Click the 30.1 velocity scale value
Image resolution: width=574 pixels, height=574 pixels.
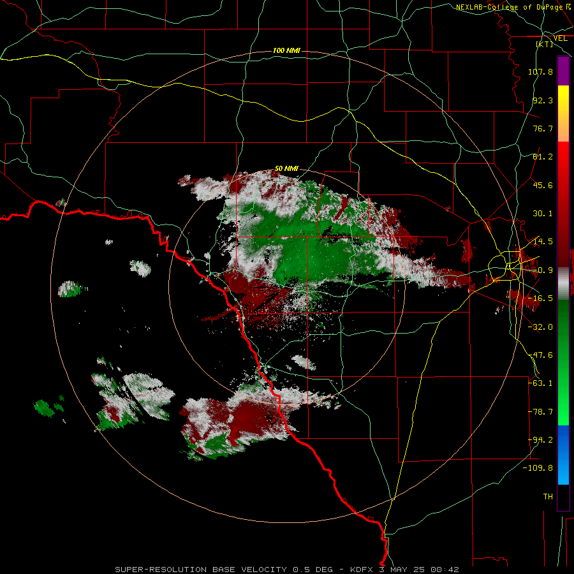pyautogui.click(x=543, y=214)
